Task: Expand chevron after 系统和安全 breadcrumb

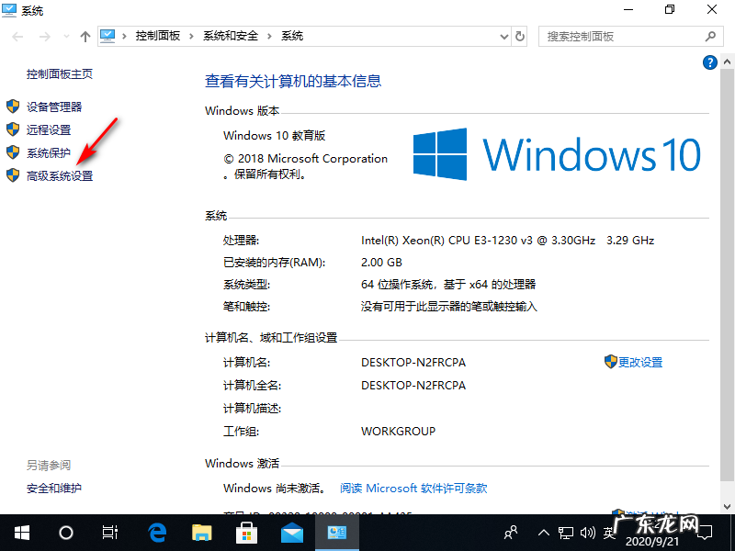Action: pos(269,37)
